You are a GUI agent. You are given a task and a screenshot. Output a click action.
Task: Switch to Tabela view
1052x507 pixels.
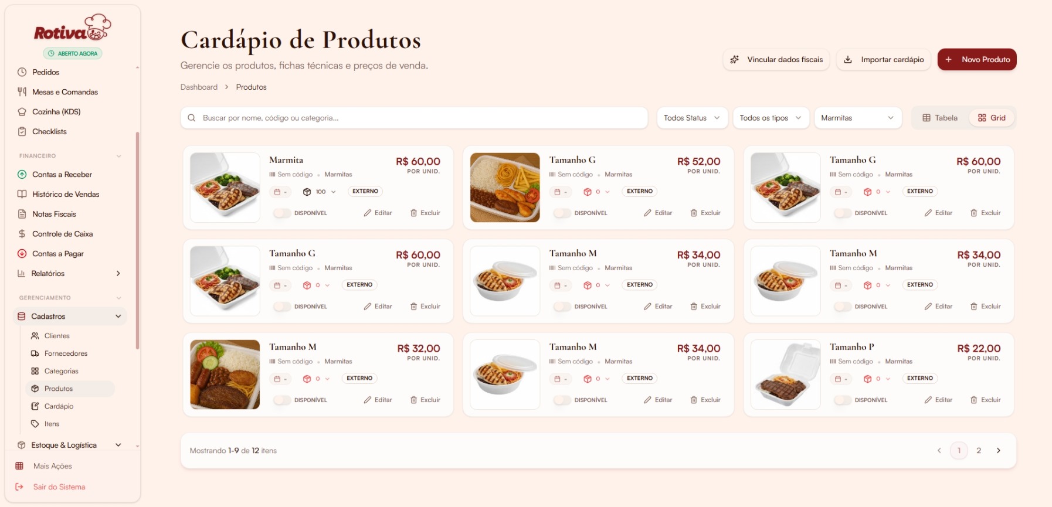tap(940, 118)
